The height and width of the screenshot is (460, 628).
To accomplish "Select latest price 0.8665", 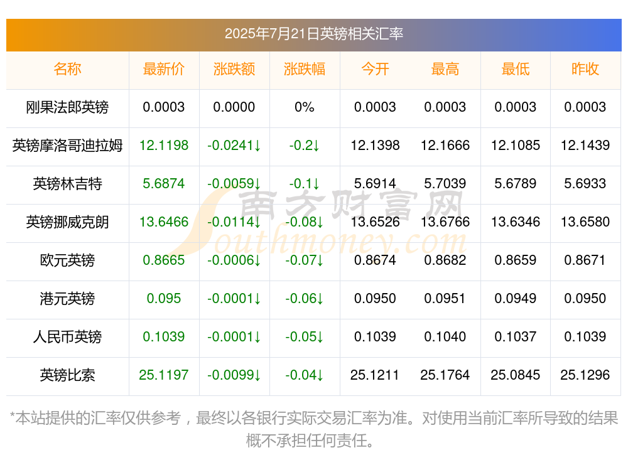I will coord(164,260).
